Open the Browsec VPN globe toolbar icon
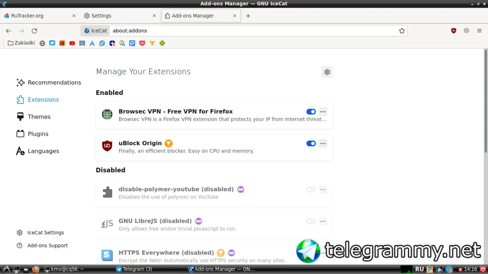 [x=466, y=31]
